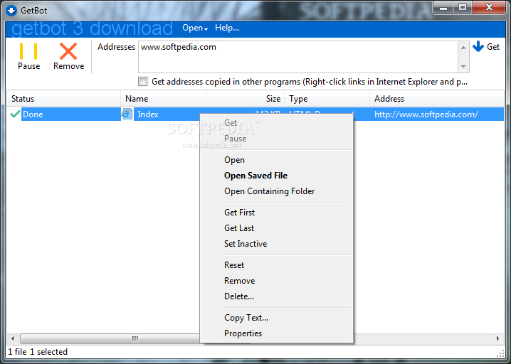
Task: Sort by the Status column header
Action: tap(64, 99)
